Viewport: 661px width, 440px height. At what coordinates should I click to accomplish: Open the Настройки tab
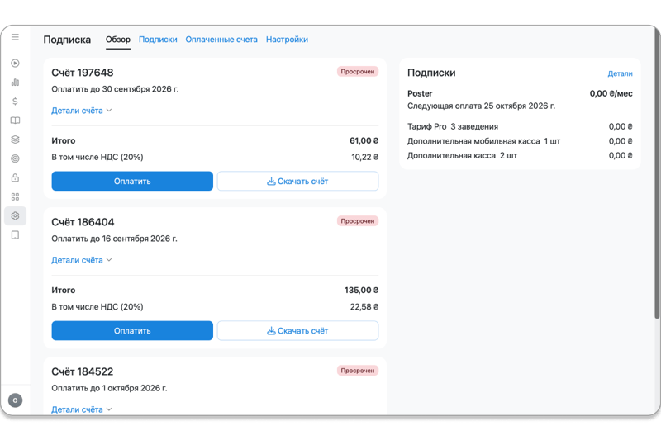[x=287, y=40]
